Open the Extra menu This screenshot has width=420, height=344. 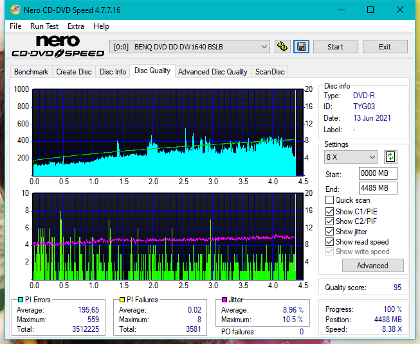pyautogui.click(x=76, y=26)
